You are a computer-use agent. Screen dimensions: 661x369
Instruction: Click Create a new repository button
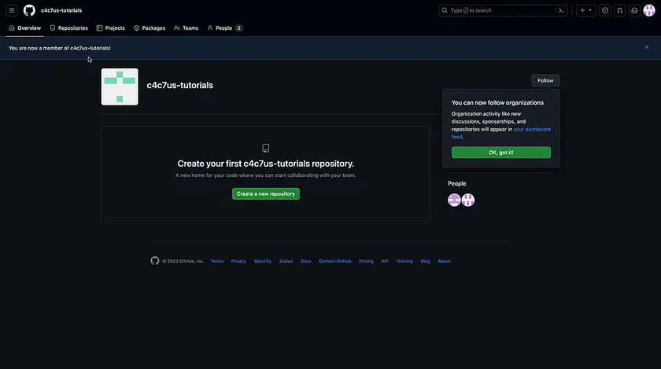tap(266, 194)
